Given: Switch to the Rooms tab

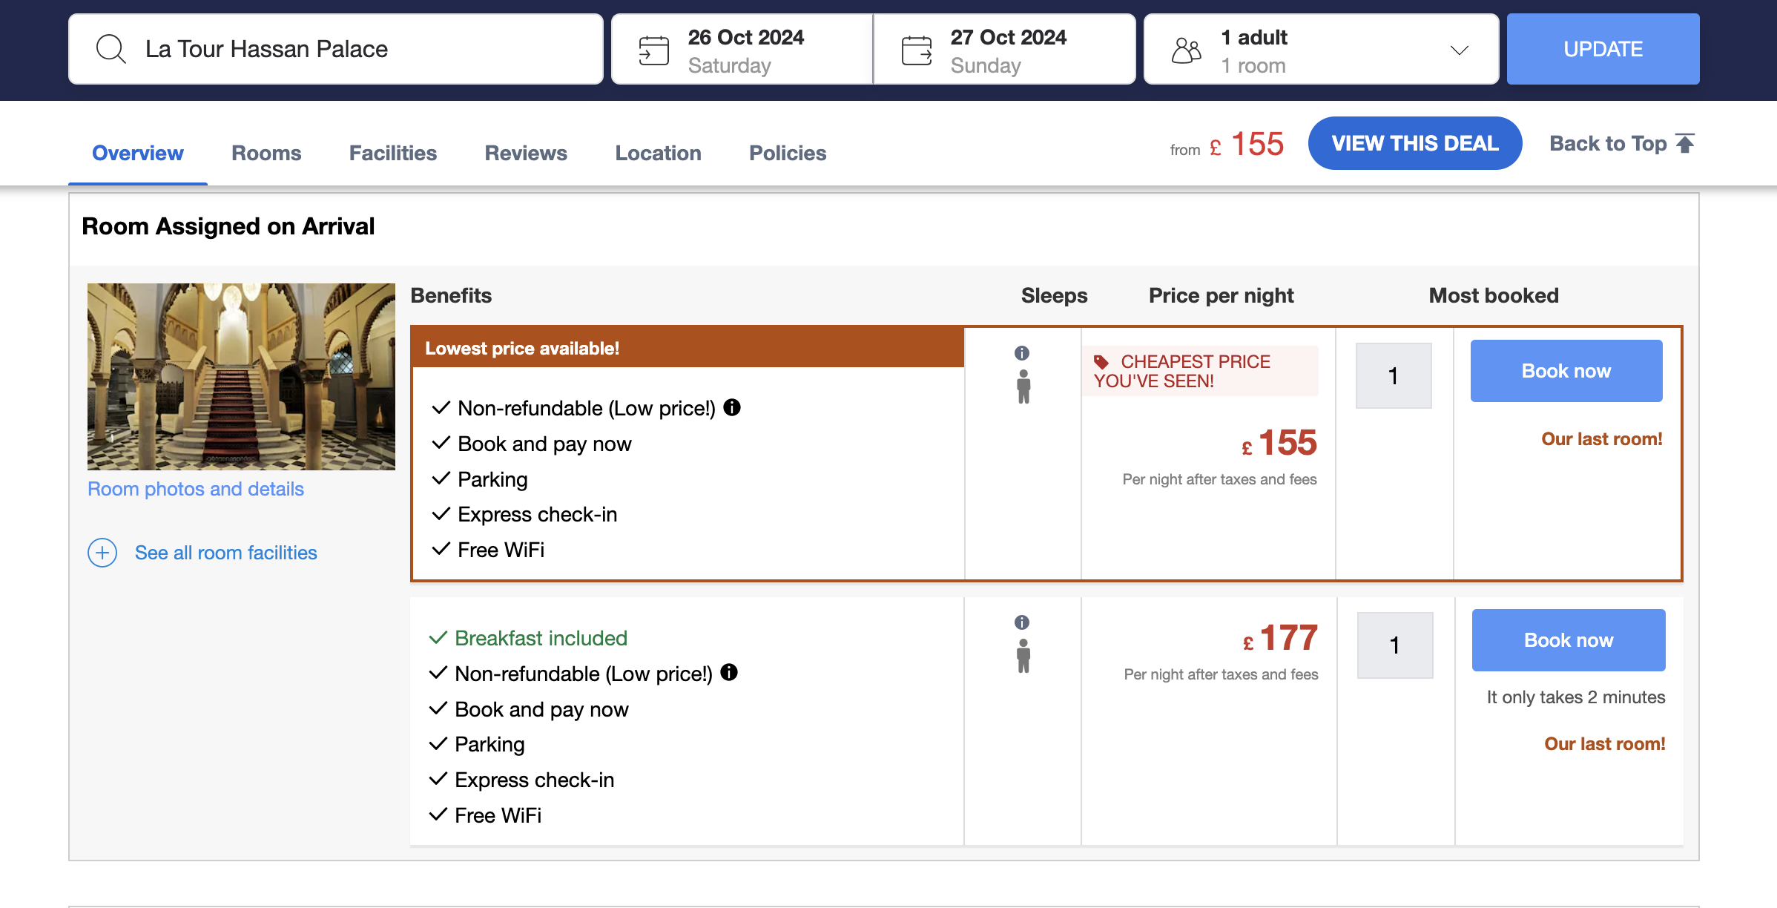Looking at the screenshot, I should [266, 153].
